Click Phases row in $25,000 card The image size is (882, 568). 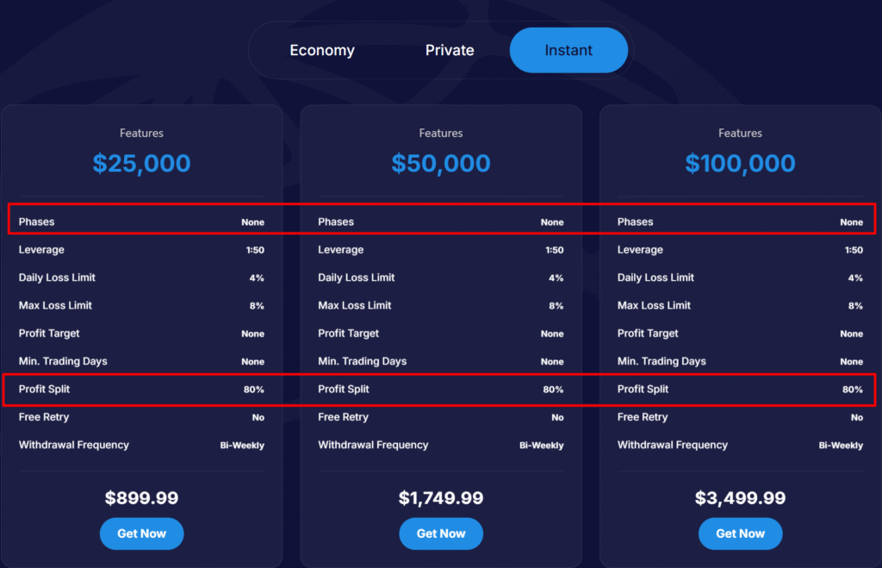tap(142, 222)
